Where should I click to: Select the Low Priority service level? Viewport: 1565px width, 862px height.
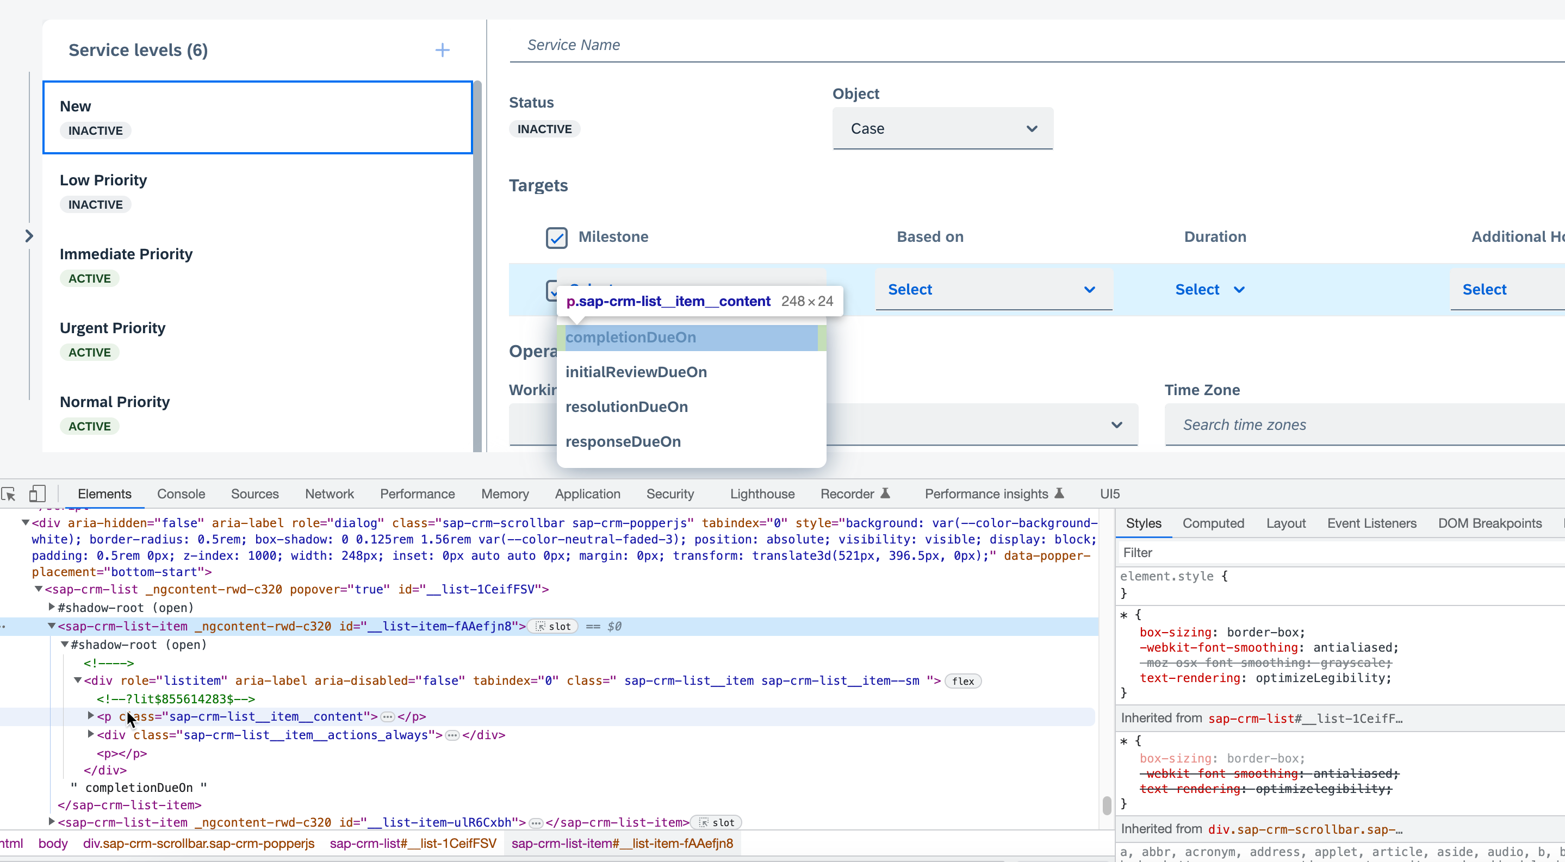click(258, 192)
